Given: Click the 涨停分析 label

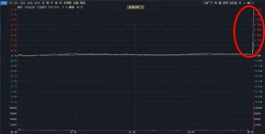Looking at the screenshot, I should (x=134, y=7).
